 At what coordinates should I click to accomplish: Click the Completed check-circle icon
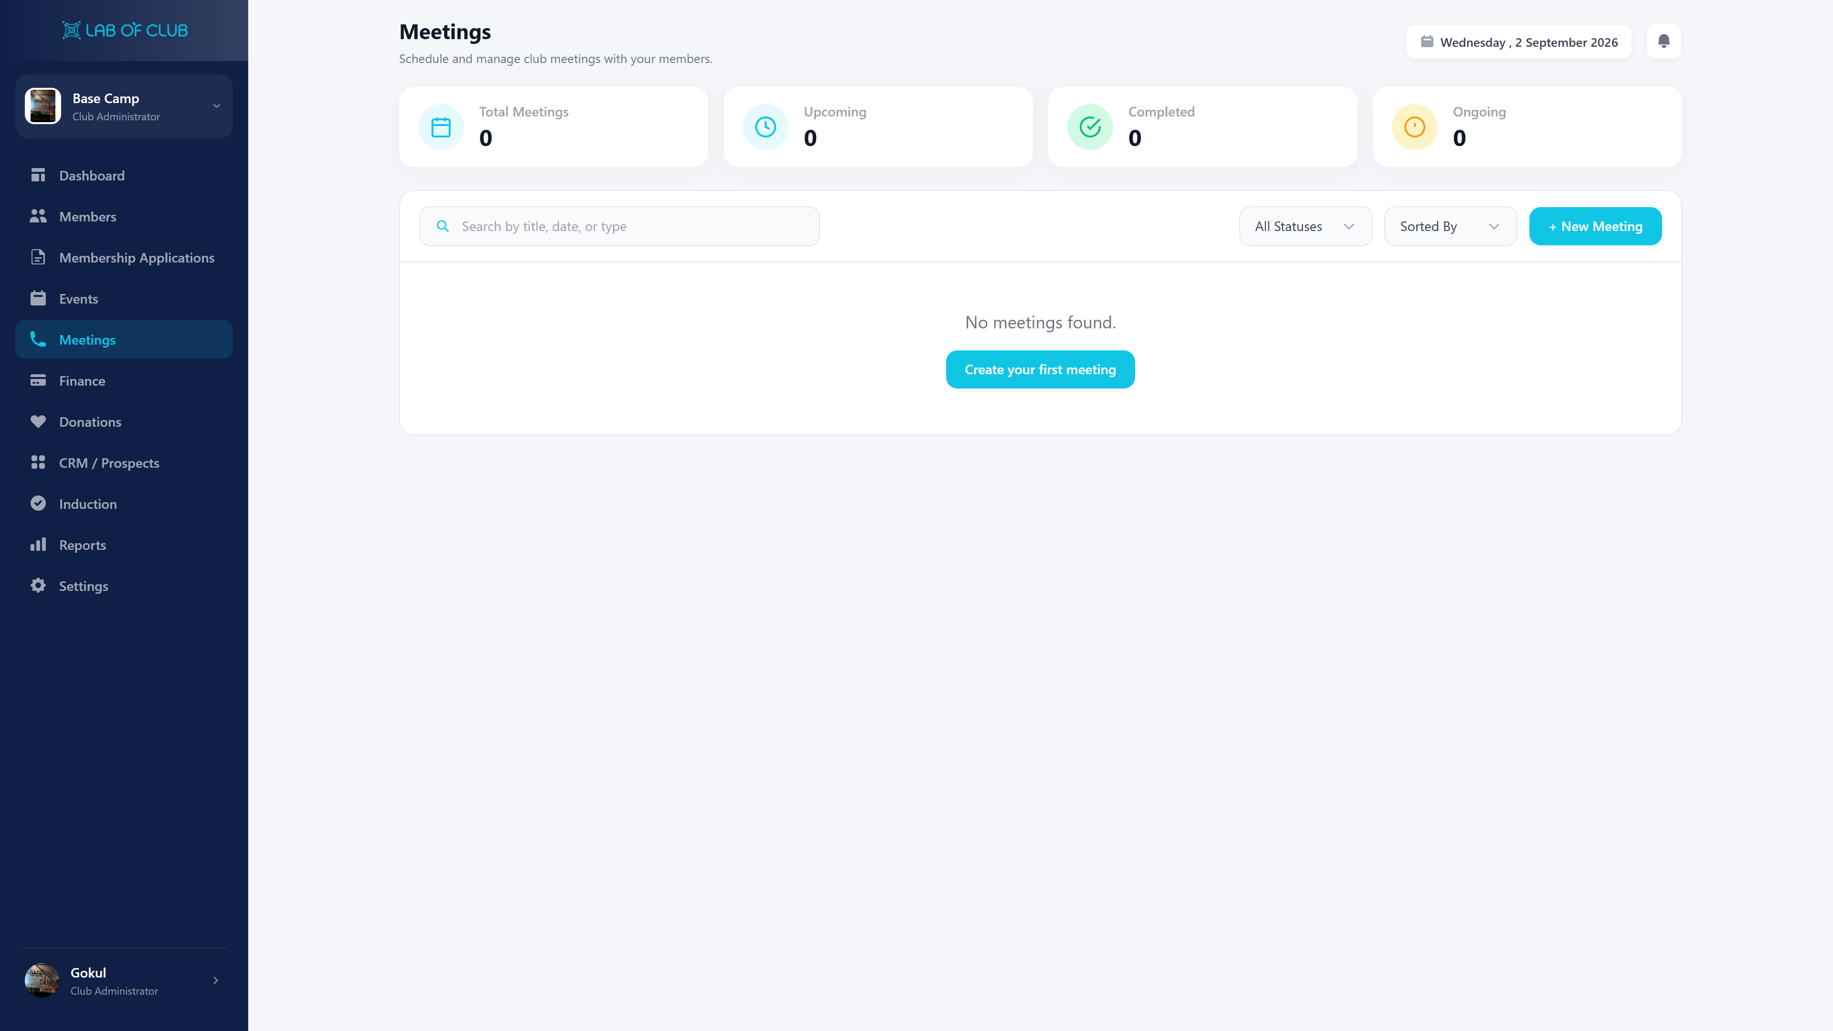pyautogui.click(x=1089, y=127)
